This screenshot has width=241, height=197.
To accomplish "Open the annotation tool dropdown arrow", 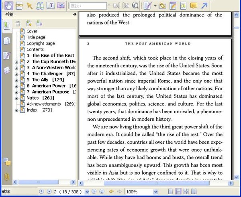I will [155, 6].
